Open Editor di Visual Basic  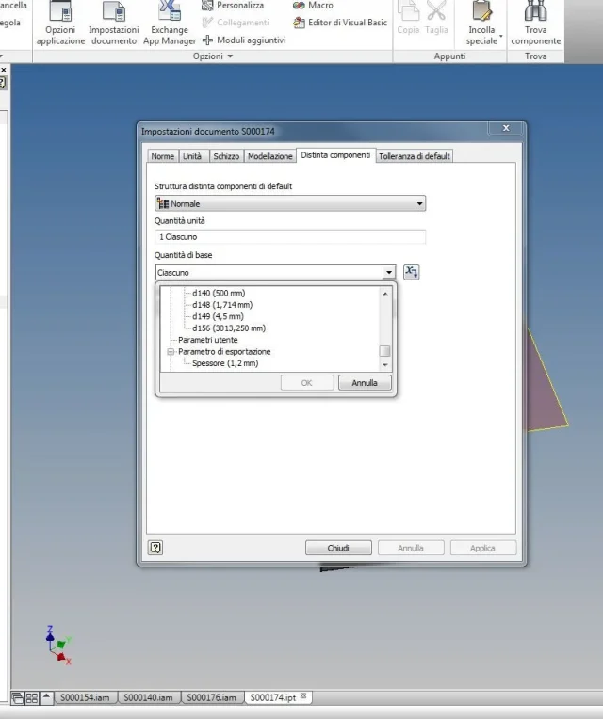point(340,23)
